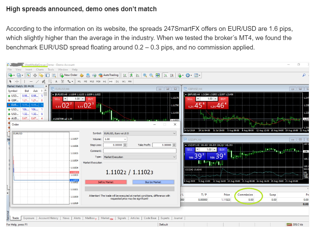Screen dimensions: 318x239
Task: Select the Crosshair drawing tool
Action: coord(17,81)
